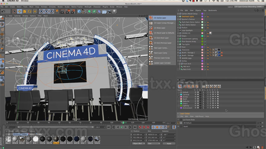Activate the Scale tool in the top toolbar

24,11
